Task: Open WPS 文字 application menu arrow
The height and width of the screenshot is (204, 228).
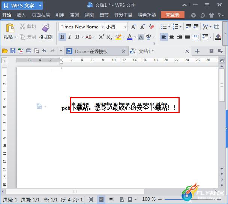Action: 40,6
